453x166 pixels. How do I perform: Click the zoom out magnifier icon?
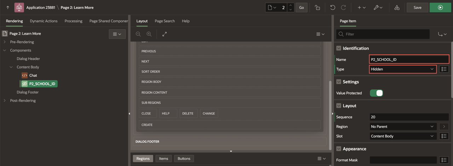[x=138, y=34]
